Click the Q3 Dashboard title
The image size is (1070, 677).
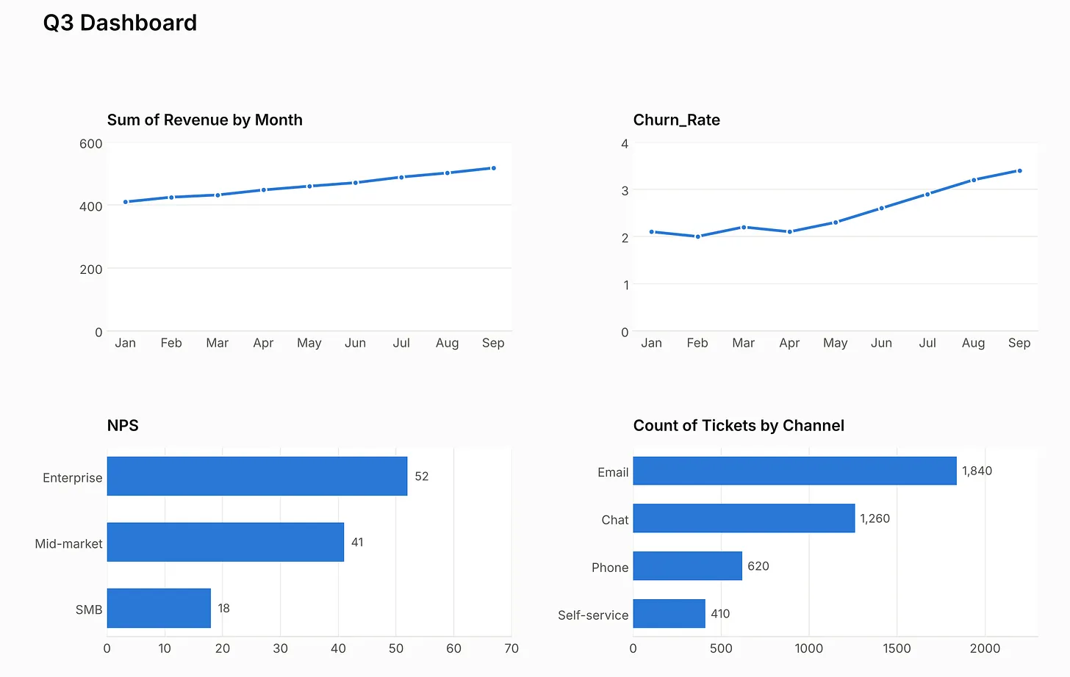(x=120, y=23)
